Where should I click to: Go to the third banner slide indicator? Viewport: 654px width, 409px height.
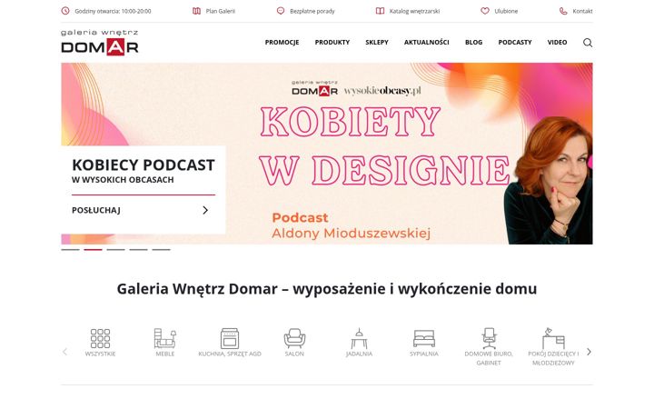[115, 250]
